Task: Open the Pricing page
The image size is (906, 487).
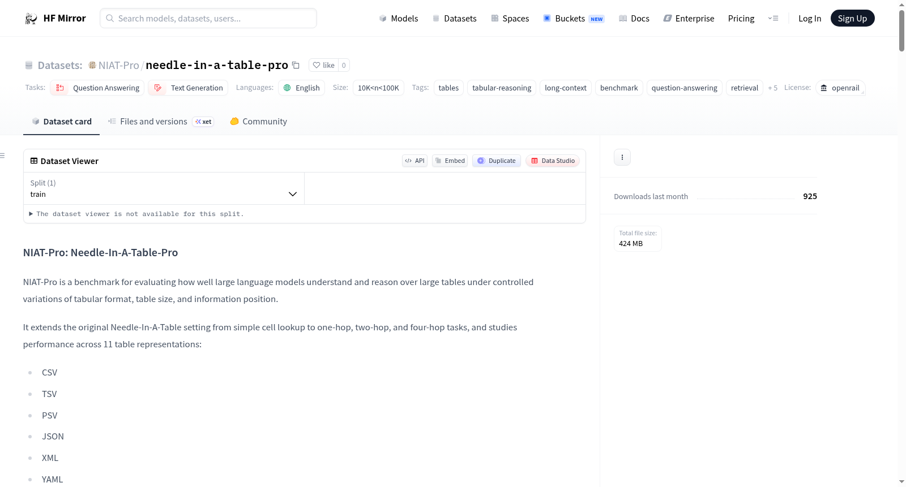Action: (741, 18)
